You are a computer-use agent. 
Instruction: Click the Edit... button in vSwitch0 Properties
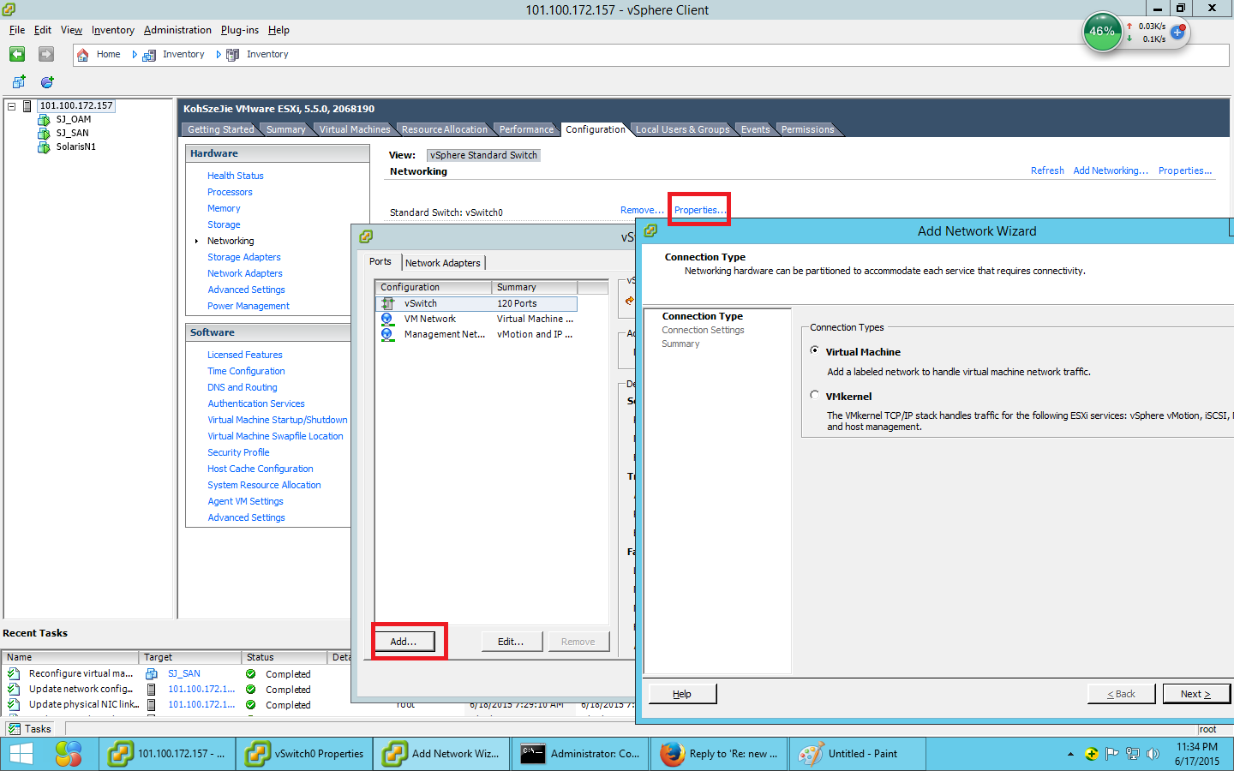(511, 642)
